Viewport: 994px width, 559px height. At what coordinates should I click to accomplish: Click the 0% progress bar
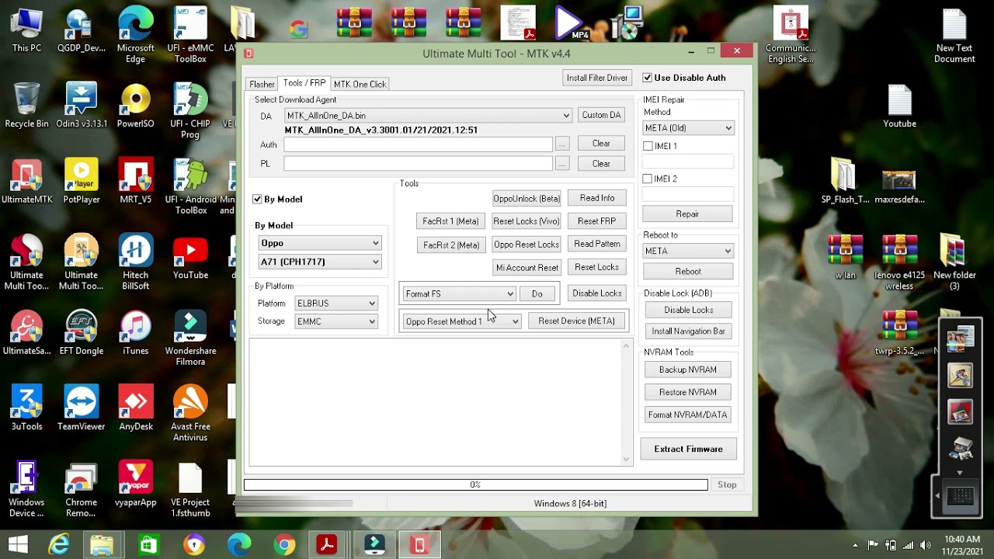tap(475, 484)
